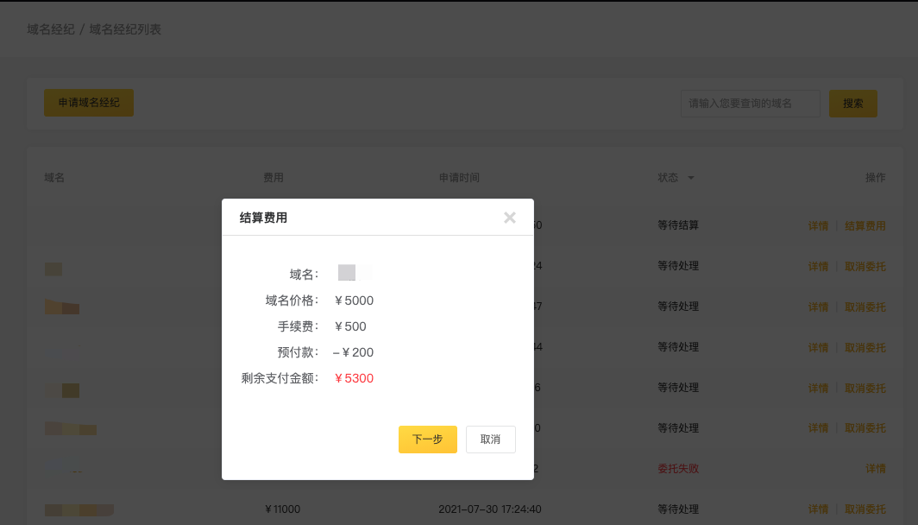The width and height of the screenshot is (918, 525).
Task: Click the blurred domain name in dialog
Action: click(x=354, y=274)
